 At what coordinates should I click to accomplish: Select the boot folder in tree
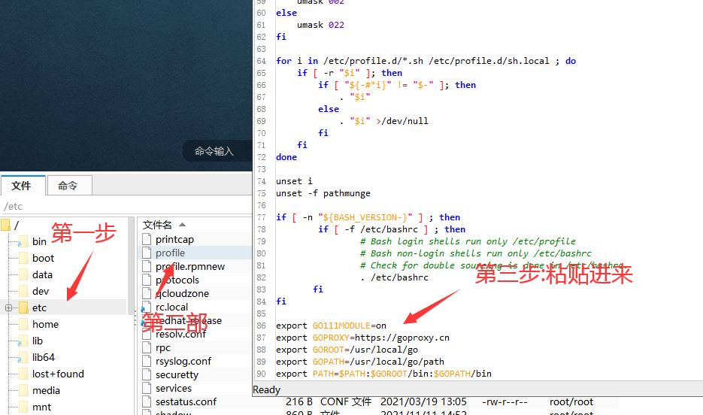click(43, 258)
